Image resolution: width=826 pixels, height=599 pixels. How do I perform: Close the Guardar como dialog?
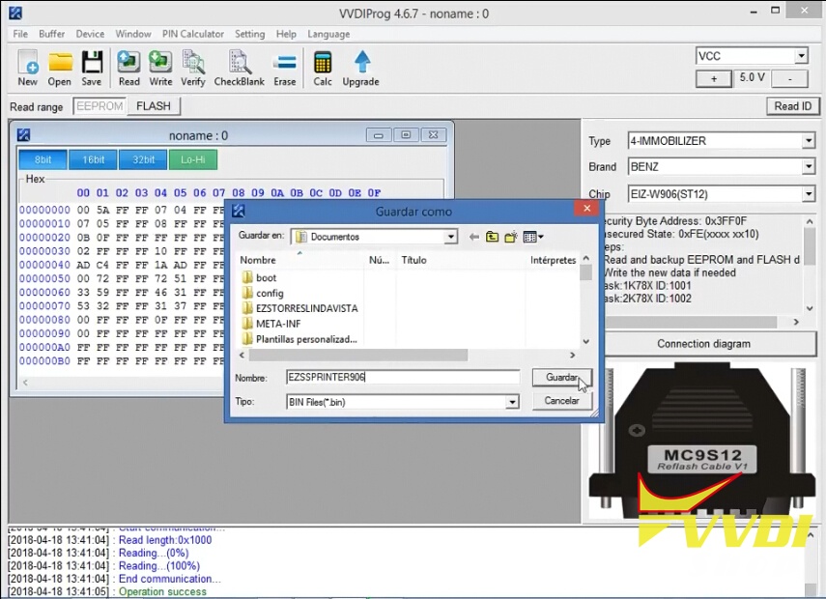coord(586,209)
